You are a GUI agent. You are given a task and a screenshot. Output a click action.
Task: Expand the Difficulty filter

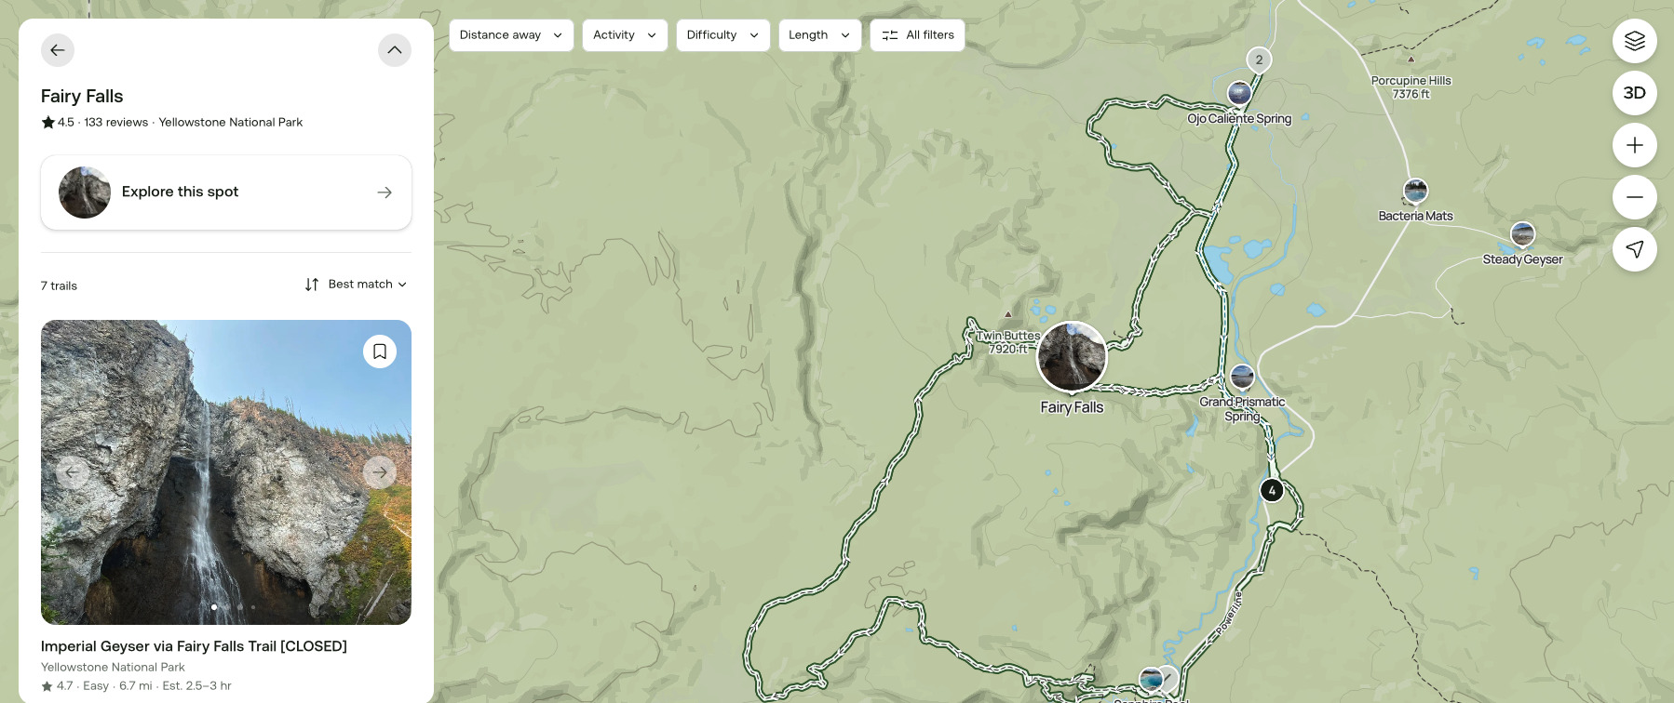pyautogui.click(x=722, y=35)
